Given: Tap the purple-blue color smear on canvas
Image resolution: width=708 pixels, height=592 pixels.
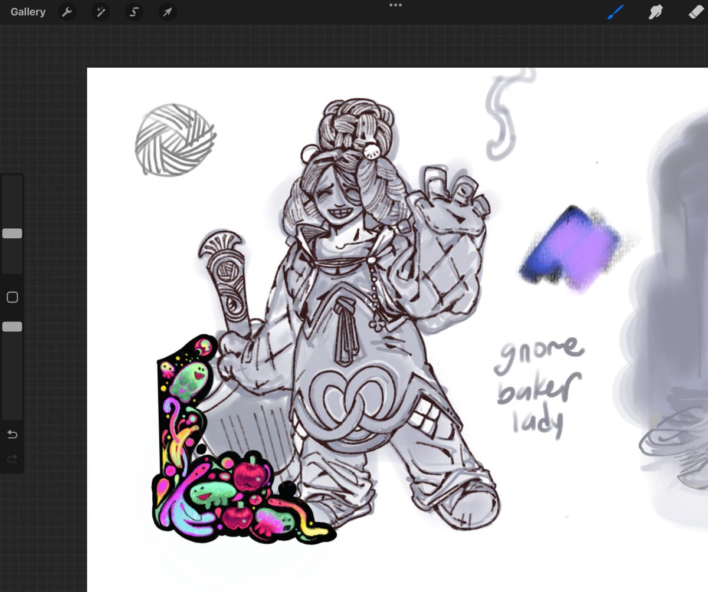Looking at the screenshot, I should coord(571,249).
